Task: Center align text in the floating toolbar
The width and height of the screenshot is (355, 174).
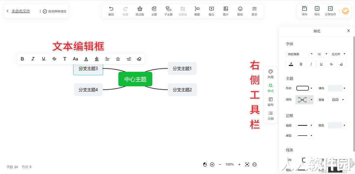Action: (118, 59)
